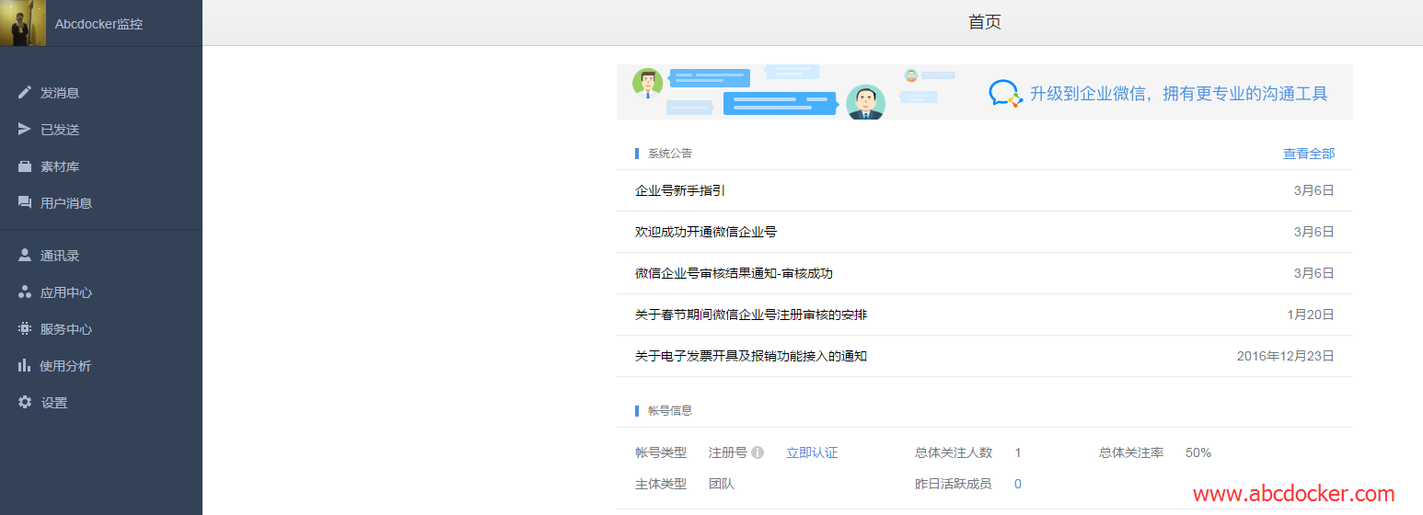
Task: Click the 2016年12月23日 date
Action: coord(1286,356)
